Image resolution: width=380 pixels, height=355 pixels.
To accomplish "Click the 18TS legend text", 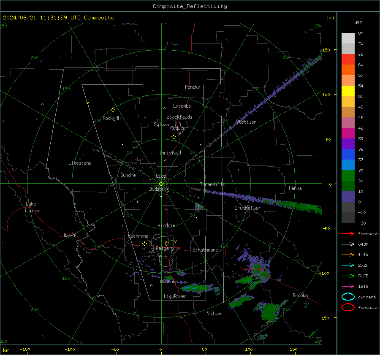I will (363, 287).
